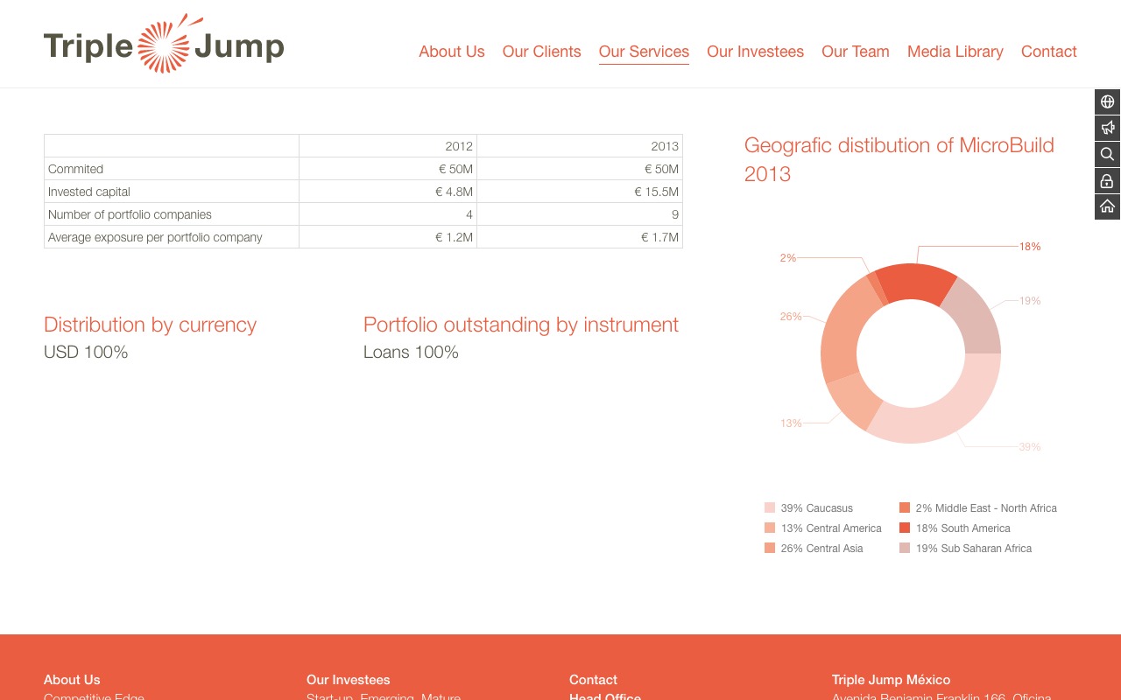Click the Central America 13% legend swatch
Screen dimensions: 1121x700
pyautogui.click(x=770, y=528)
